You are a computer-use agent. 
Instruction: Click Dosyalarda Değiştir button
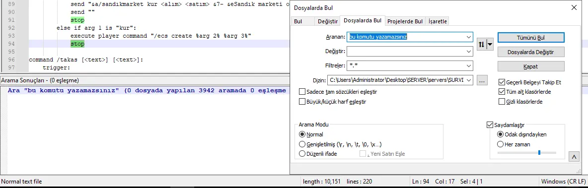[531, 52]
